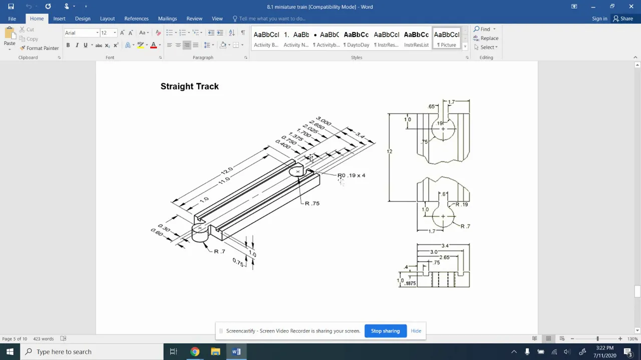Toggle Show/Hide paragraph marks
The image size is (641, 360).
[x=243, y=33]
